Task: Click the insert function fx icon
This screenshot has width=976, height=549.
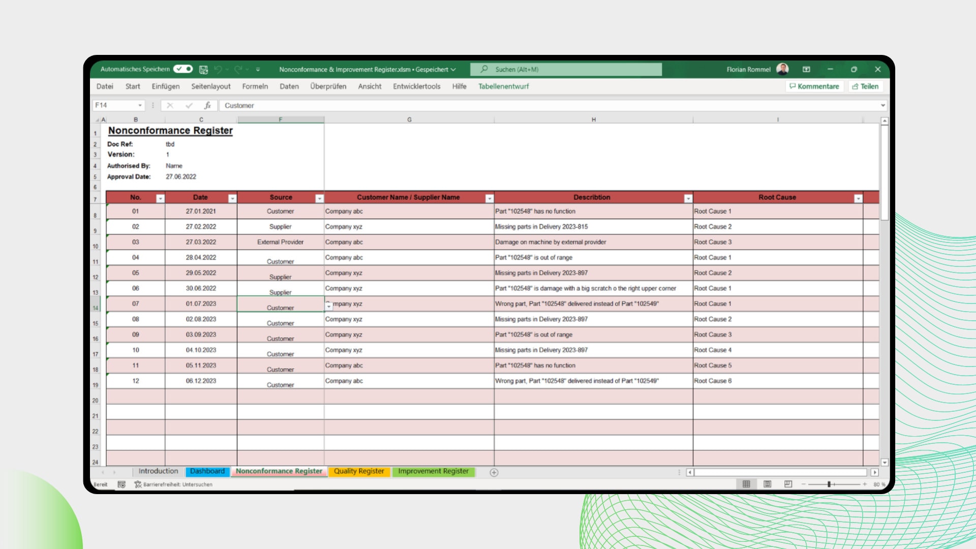Action: (x=207, y=106)
